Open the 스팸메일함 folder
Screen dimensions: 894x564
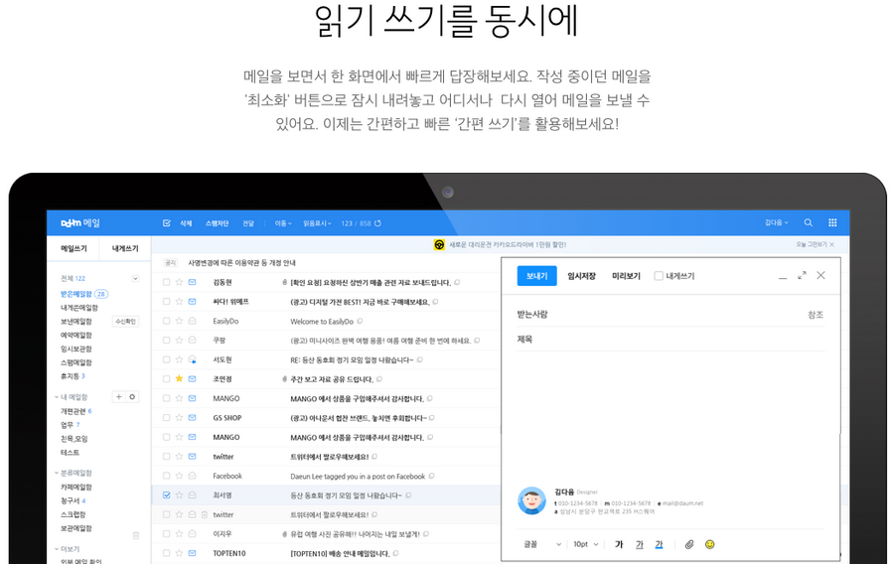click(x=76, y=362)
